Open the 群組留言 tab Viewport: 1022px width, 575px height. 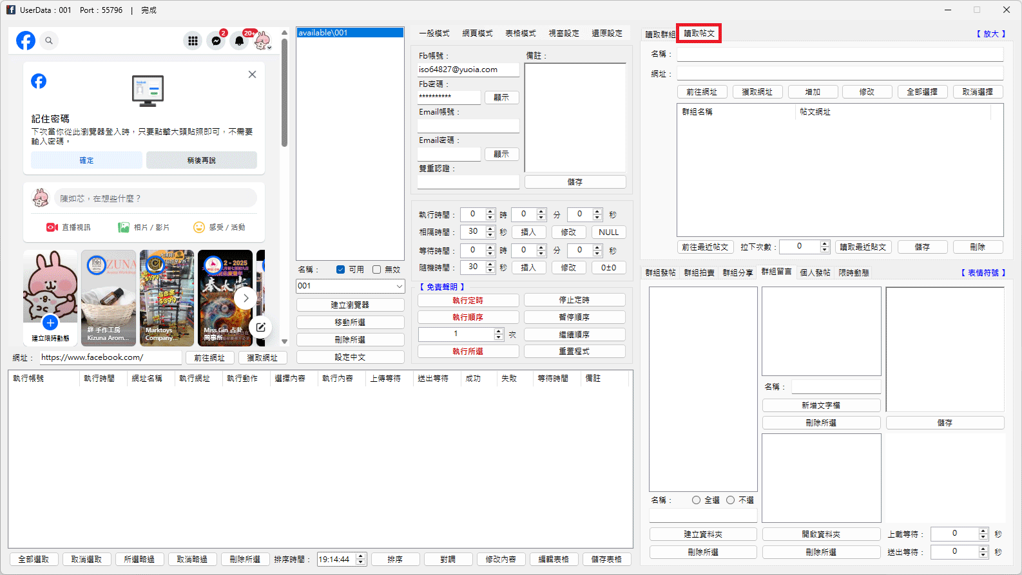(776, 272)
